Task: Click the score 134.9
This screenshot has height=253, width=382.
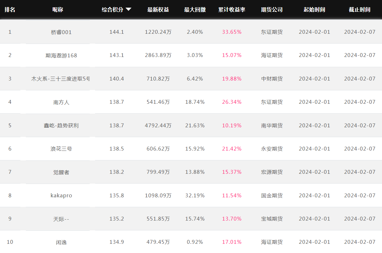Action: (117, 242)
